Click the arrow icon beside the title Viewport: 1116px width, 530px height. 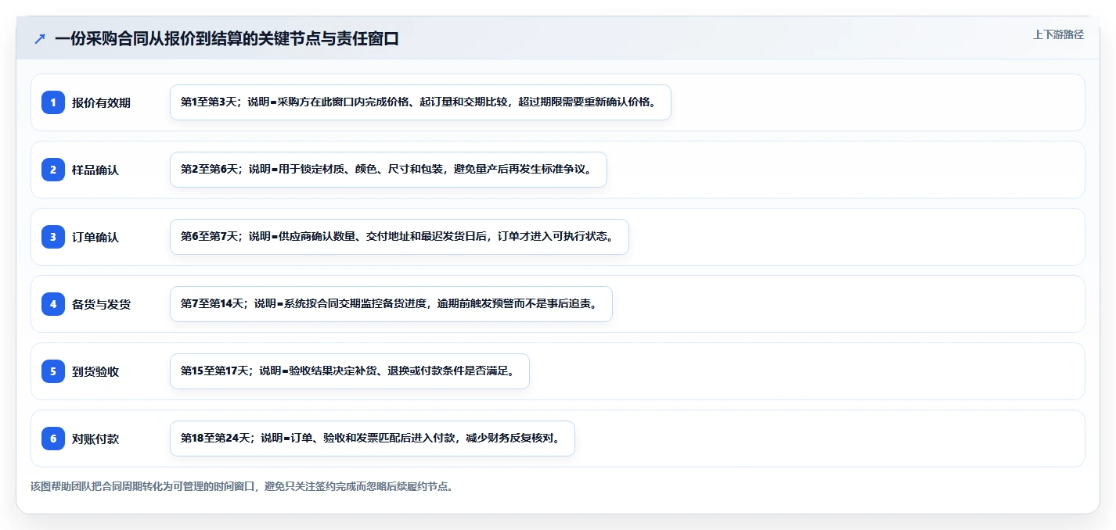point(39,39)
